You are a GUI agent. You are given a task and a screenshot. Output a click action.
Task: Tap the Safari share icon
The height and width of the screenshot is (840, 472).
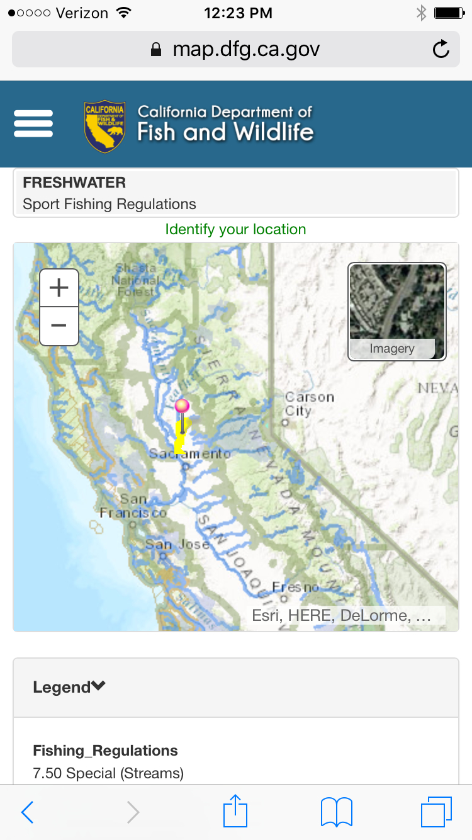tap(236, 811)
